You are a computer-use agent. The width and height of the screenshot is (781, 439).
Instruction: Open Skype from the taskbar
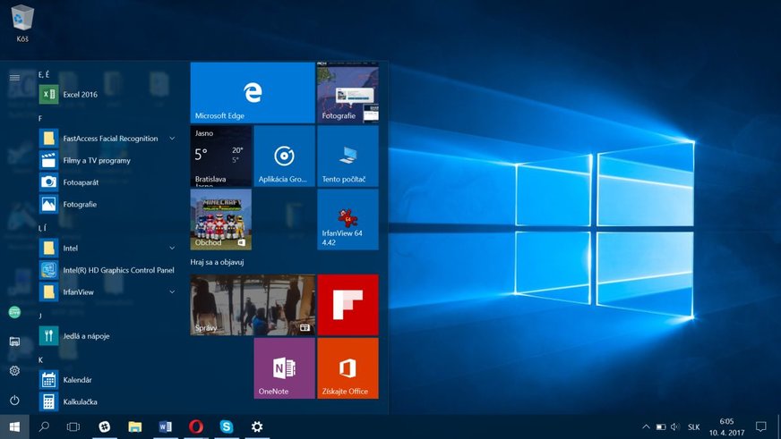pyautogui.click(x=227, y=427)
